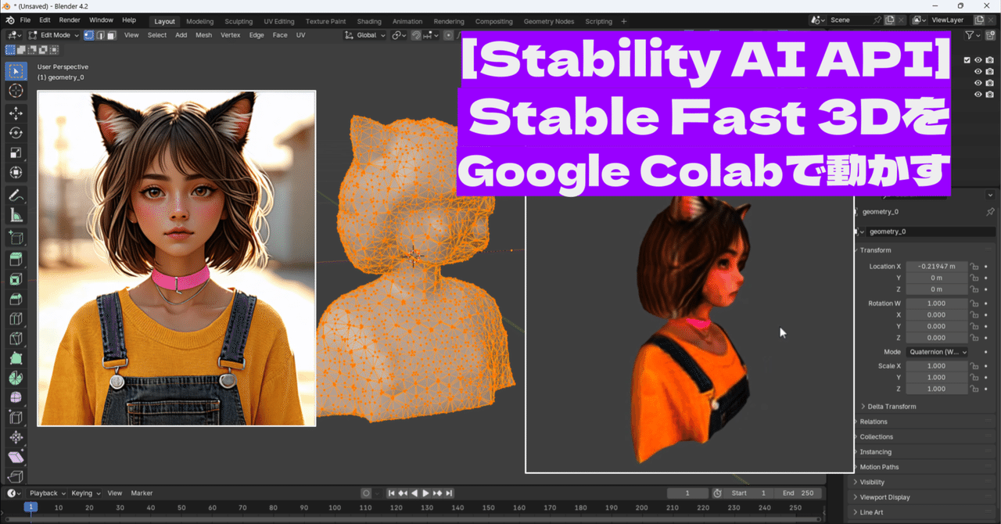Enable the snapping magnet icon

415,34
